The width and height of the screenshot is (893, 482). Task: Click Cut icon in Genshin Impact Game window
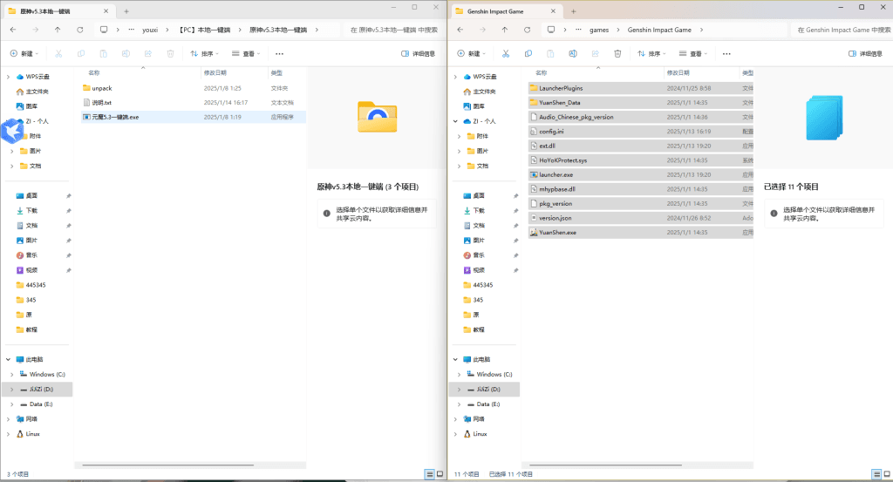506,53
